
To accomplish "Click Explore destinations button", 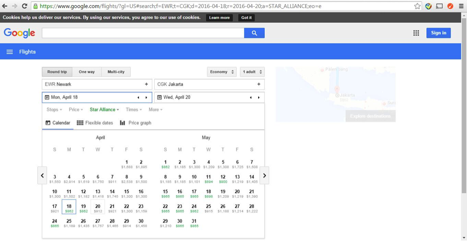I will [x=371, y=116].
